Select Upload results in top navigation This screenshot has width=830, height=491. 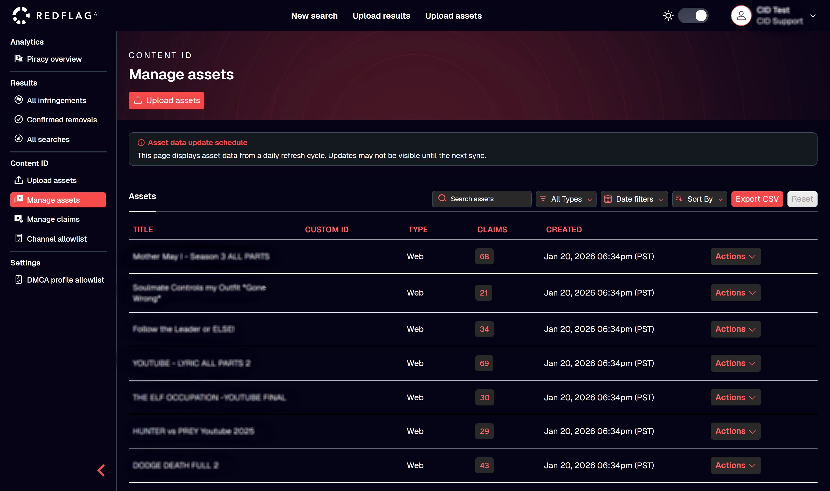tap(381, 16)
